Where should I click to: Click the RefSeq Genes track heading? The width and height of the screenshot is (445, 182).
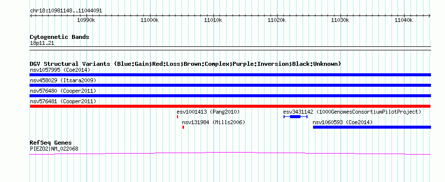51,143
